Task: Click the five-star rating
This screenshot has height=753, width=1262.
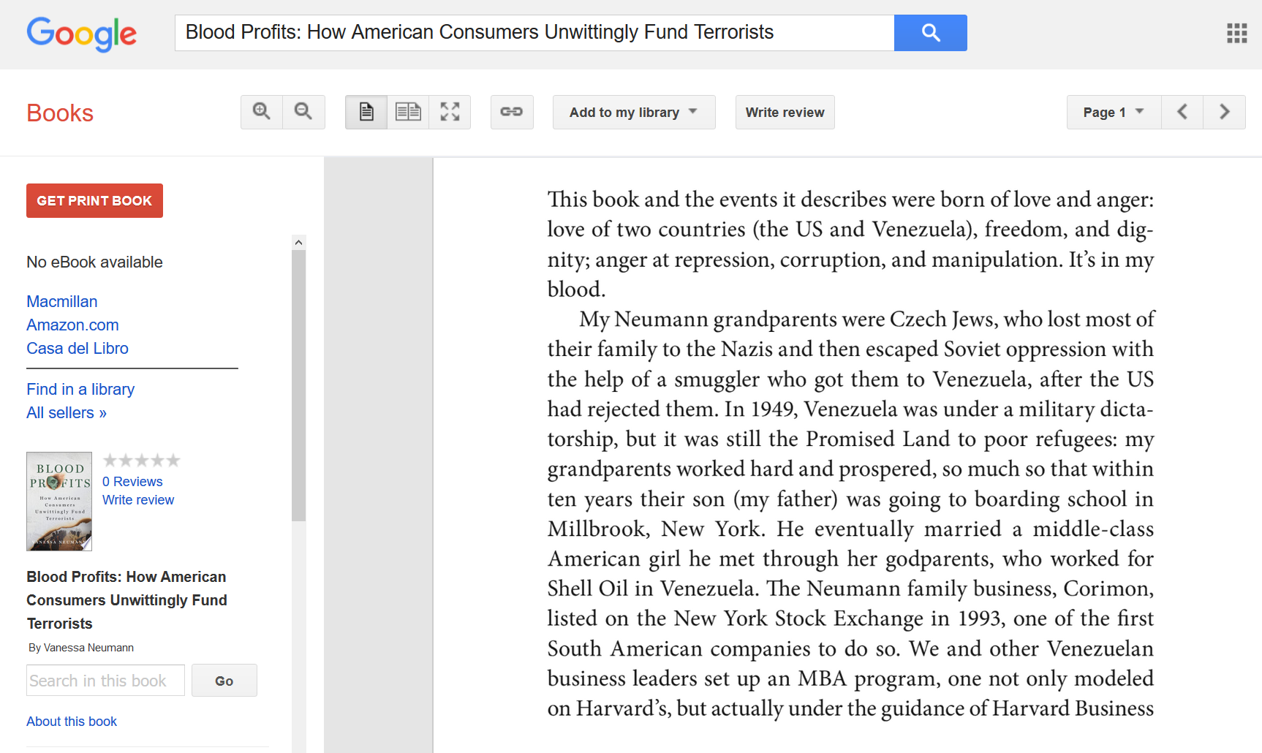Action: click(141, 460)
